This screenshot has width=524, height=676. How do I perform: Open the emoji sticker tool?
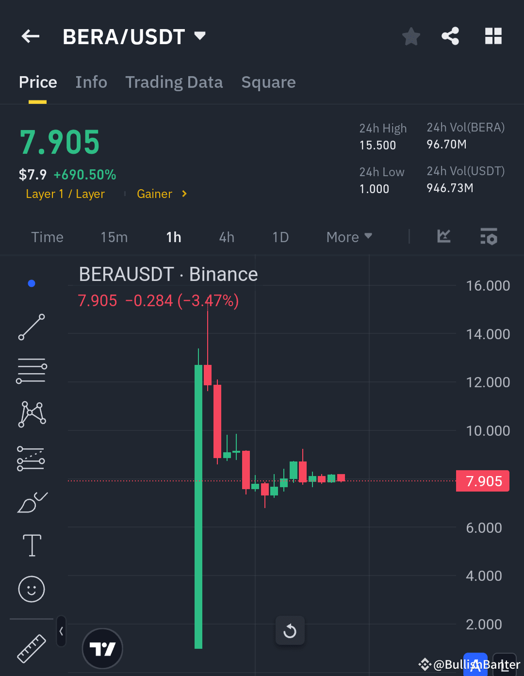click(x=31, y=589)
